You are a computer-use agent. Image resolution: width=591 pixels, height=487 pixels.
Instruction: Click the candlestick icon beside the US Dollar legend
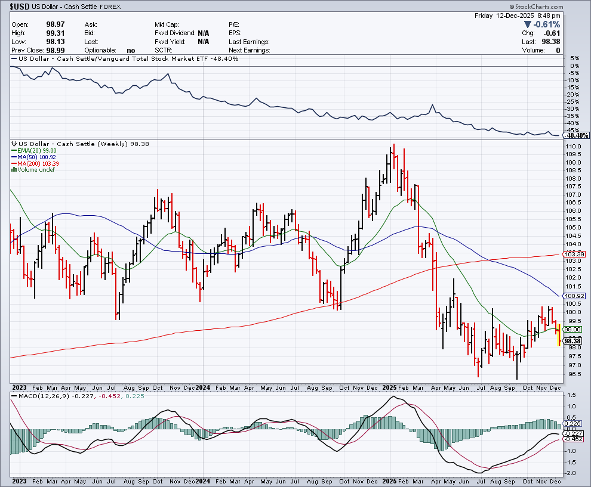pos(14,144)
